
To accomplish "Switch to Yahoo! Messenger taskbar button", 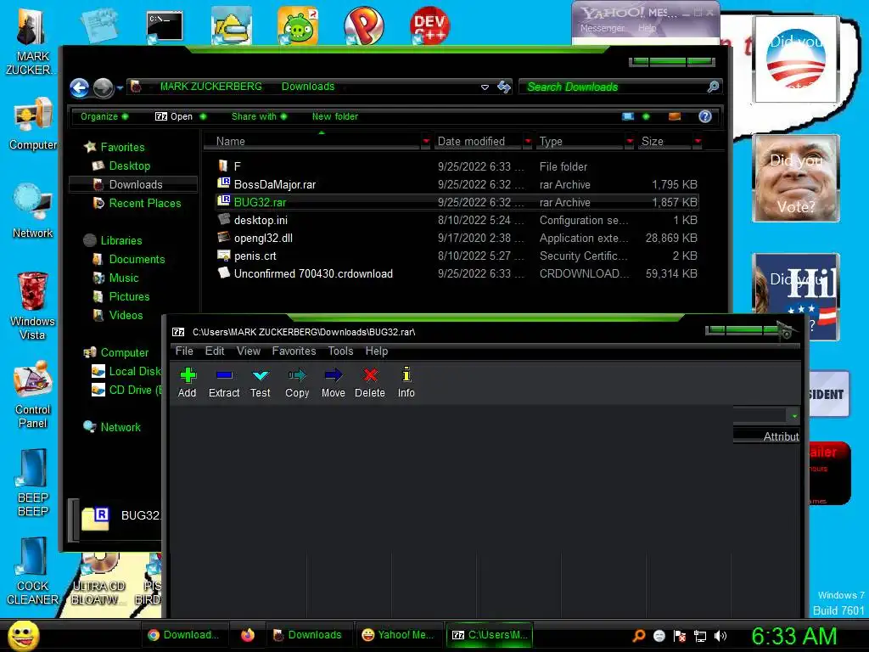I will (x=399, y=635).
